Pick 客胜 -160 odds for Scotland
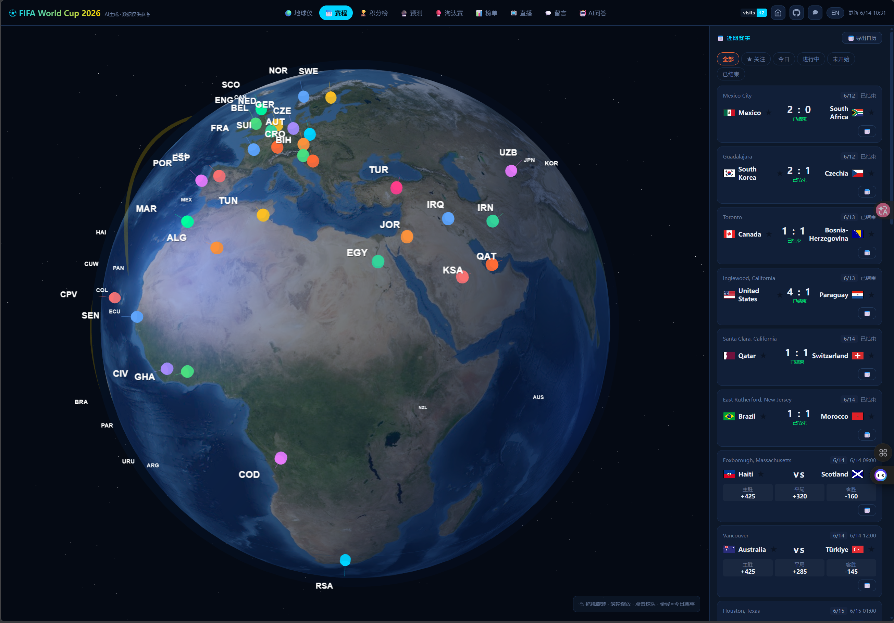Viewport: 894px width, 623px height. (x=851, y=493)
